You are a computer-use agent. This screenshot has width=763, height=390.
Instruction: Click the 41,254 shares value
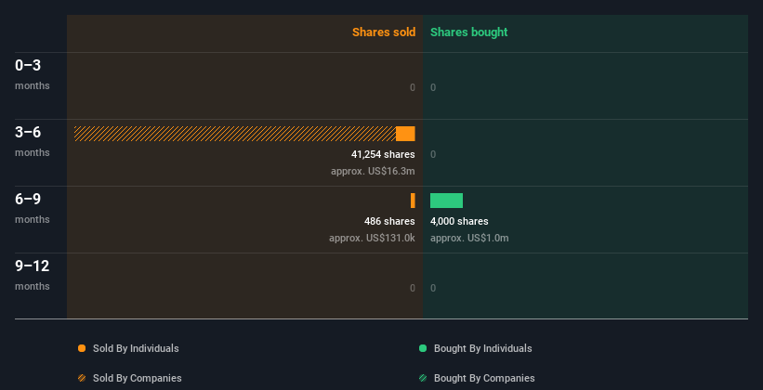tap(383, 155)
